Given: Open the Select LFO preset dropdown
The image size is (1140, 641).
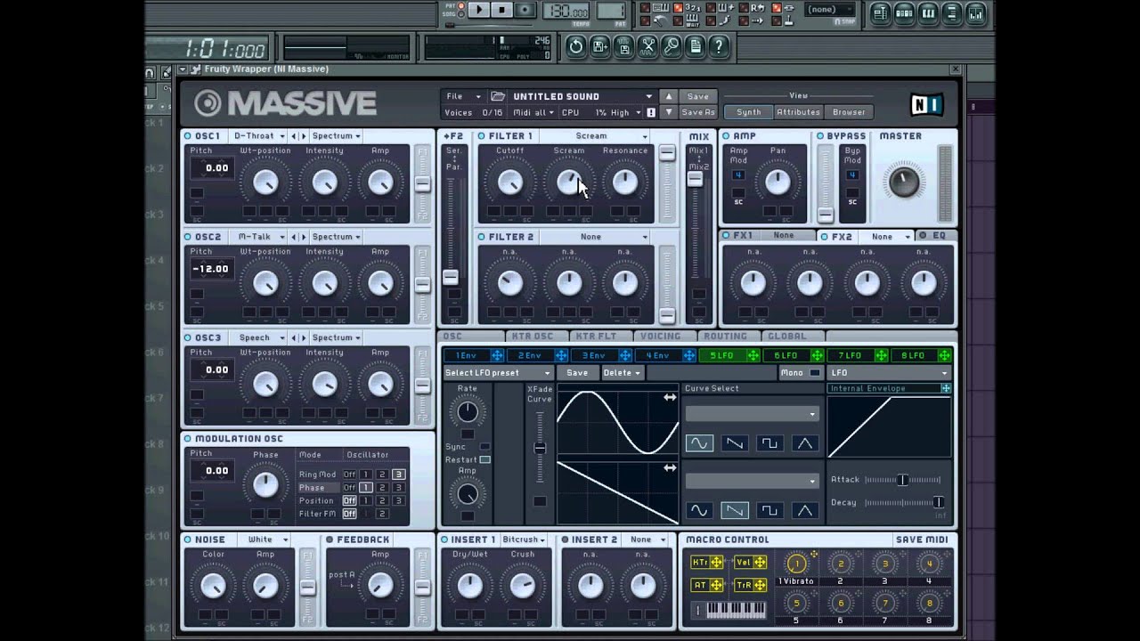Looking at the screenshot, I should pos(498,373).
